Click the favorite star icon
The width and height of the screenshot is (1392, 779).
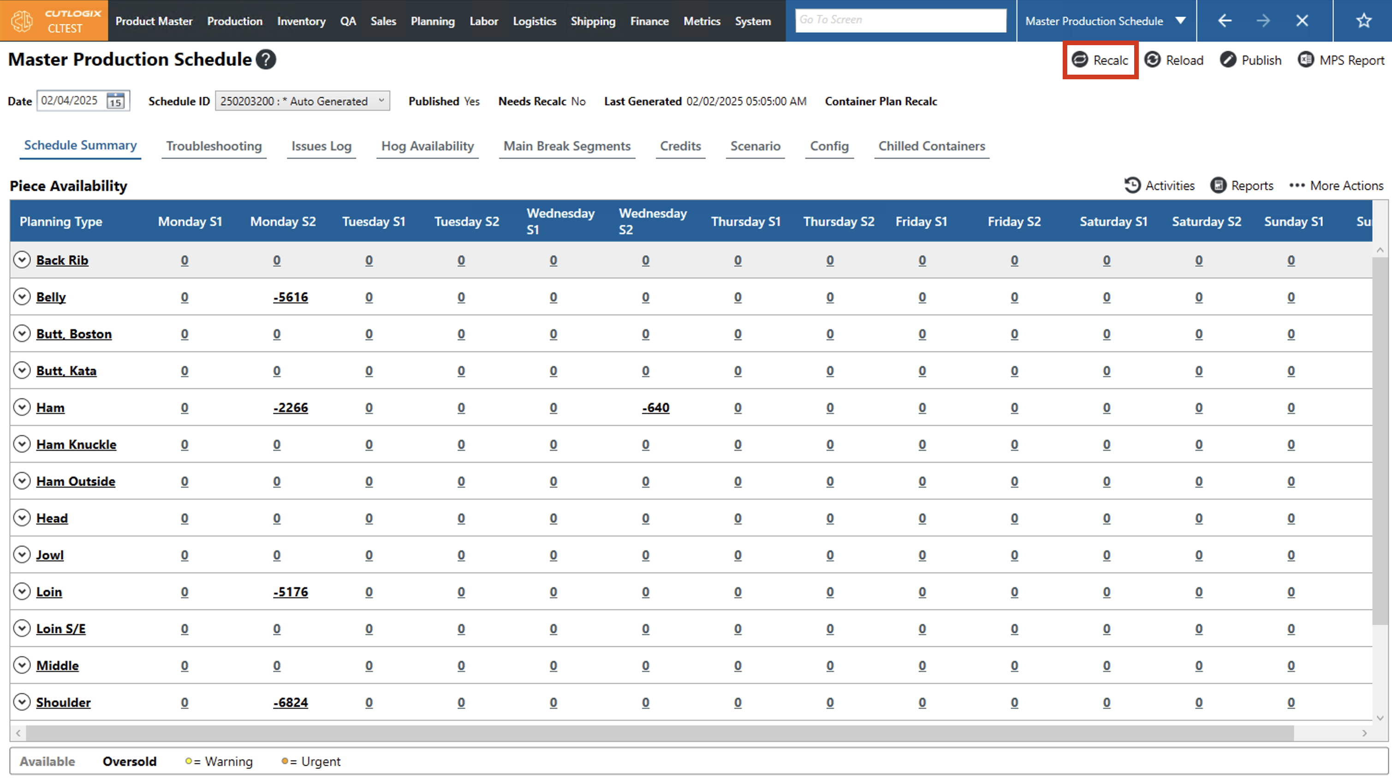(x=1363, y=21)
